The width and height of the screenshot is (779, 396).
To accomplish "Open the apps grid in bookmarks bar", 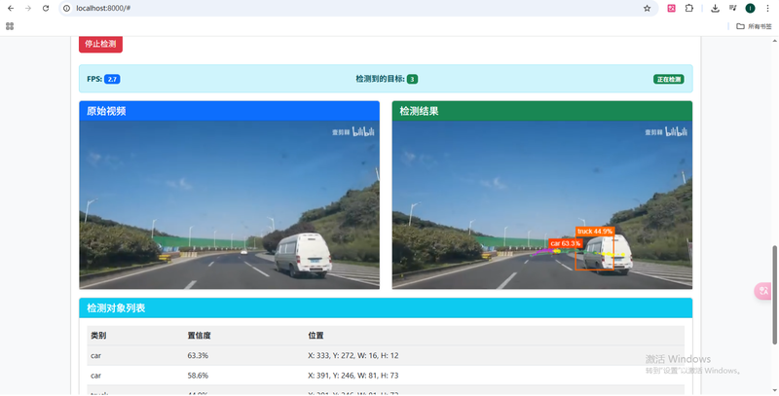I will 10,26.
